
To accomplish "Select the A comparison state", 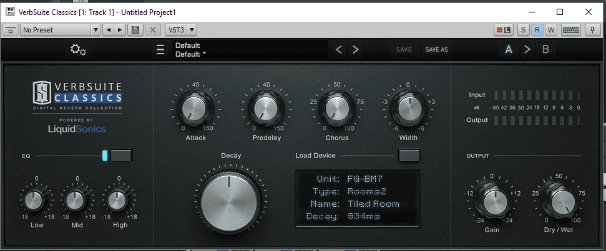I will (x=509, y=50).
